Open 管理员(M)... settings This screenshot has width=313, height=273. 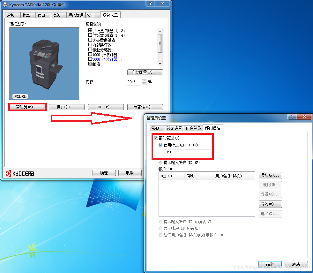coord(27,107)
